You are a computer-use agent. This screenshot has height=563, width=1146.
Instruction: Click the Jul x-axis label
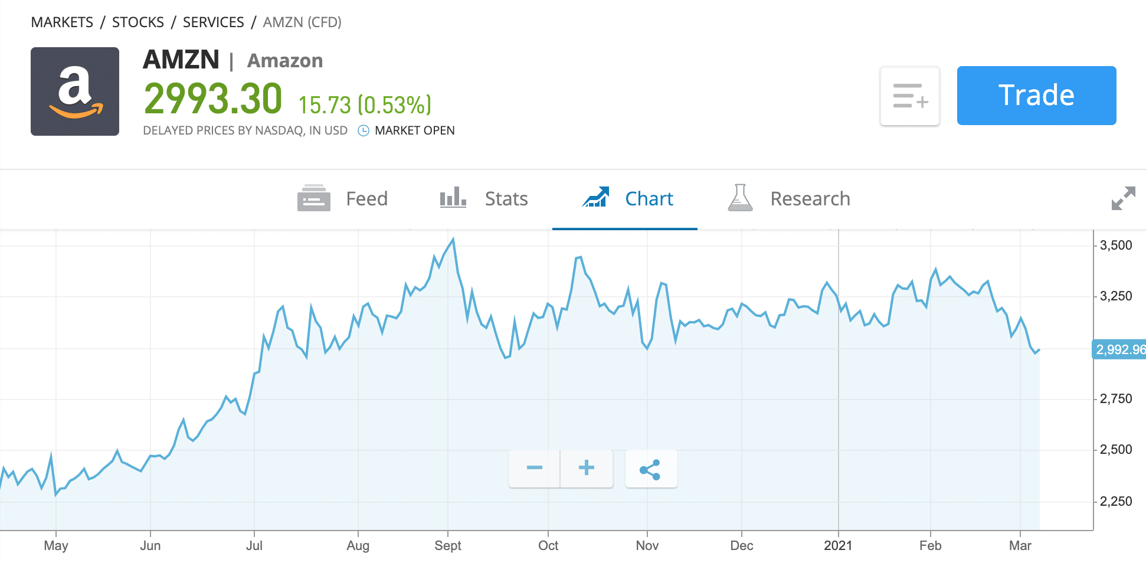[x=254, y=546]
